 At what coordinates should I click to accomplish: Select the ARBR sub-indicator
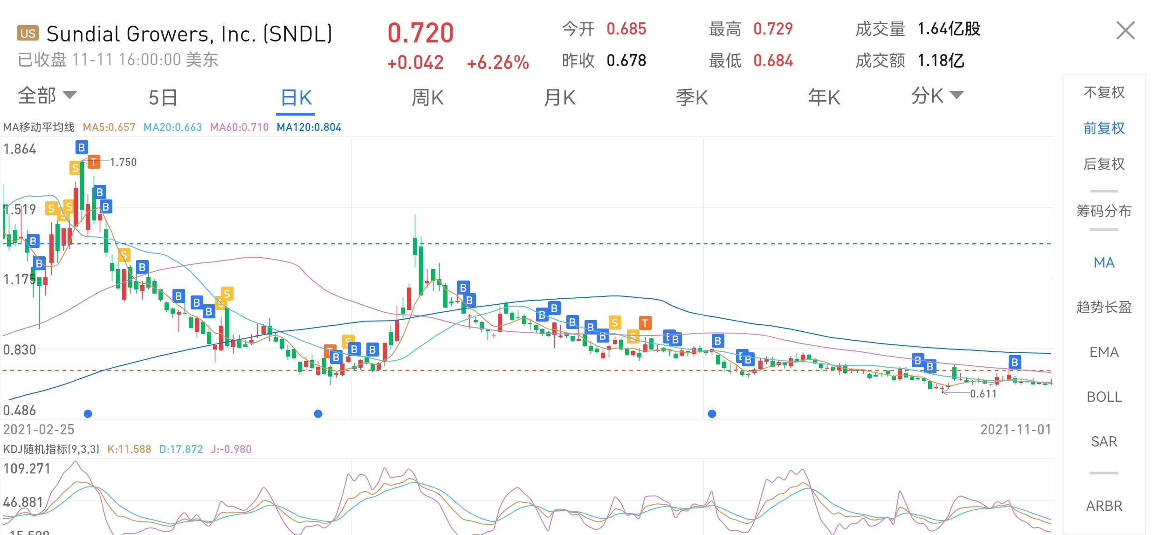pos(1104,506)
